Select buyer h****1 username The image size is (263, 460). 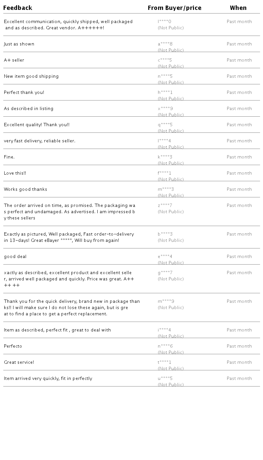tap(165, 93)
